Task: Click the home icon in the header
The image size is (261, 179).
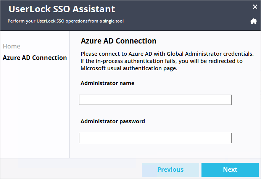Action: point(253,21)
